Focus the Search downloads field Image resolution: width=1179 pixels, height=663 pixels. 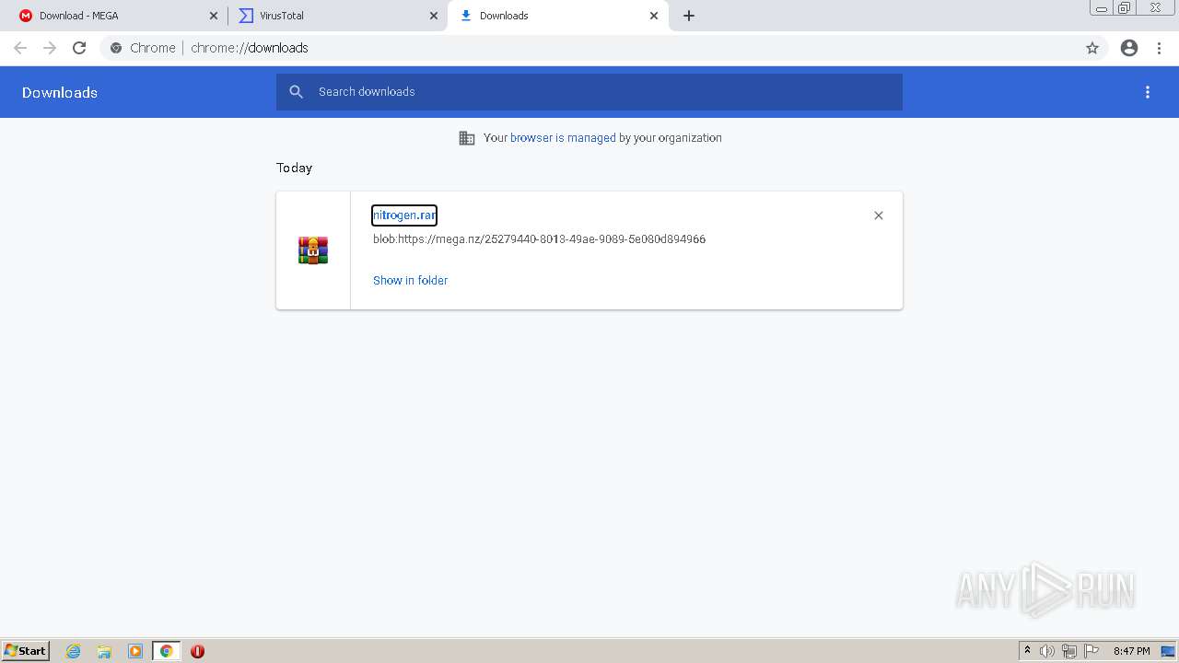coord(589,92)
